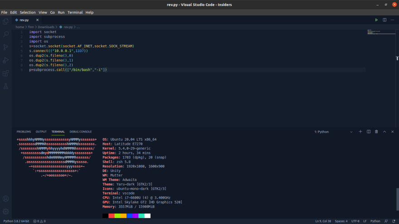Click the terminal vertical scrollbar thumb
Screen dimensions: 399x224
(397, 200)
